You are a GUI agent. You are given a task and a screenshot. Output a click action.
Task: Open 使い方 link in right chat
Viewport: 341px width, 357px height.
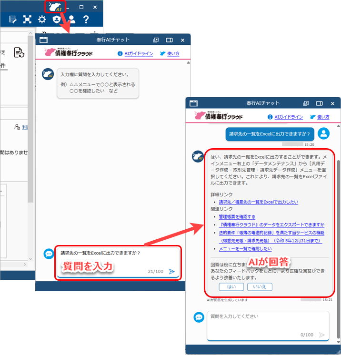click(323, 117)
